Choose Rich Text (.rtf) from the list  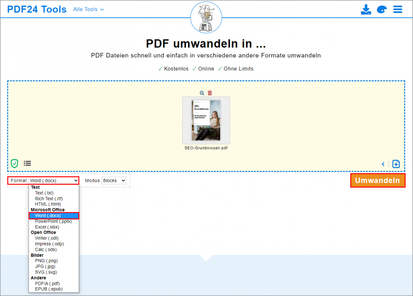click(x=49, y=198)
